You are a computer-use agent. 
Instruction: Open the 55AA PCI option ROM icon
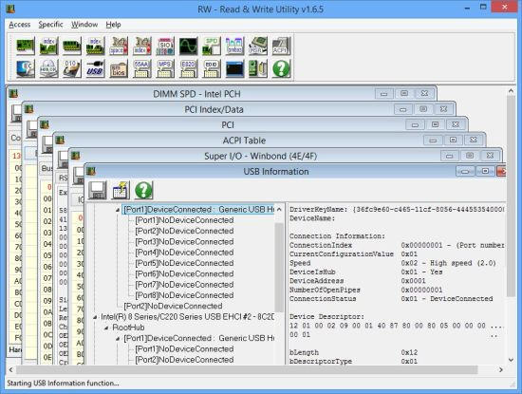tap(141, 68)
